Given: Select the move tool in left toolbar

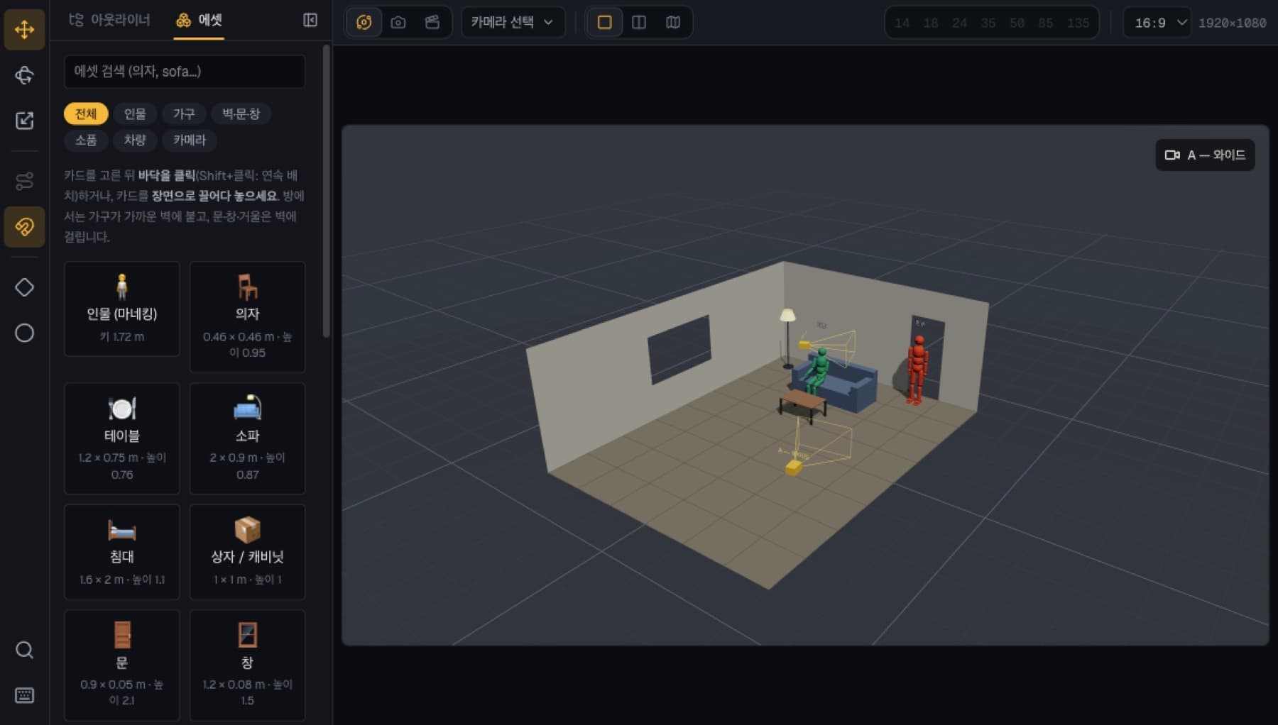Looking at the screenshot, I should tap(24, 30).
